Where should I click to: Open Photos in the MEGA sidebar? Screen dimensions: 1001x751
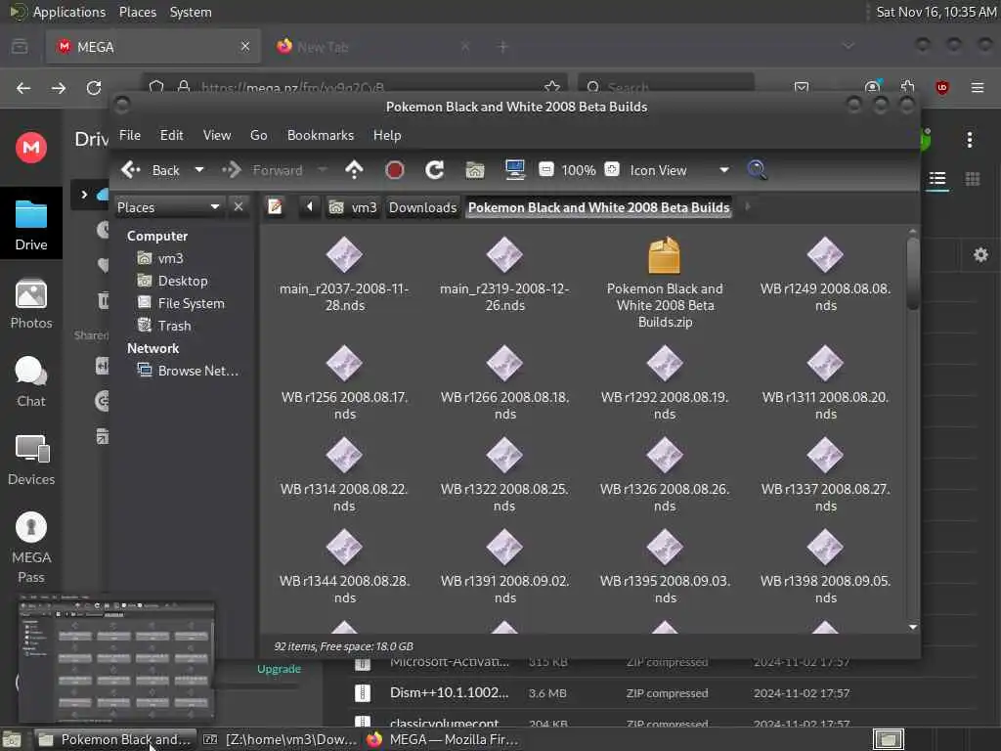pos(30,304)
